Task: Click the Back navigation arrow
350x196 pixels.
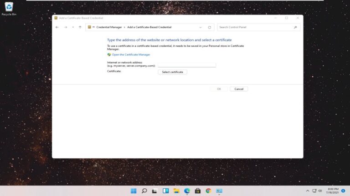Action: tap(57, 27)
